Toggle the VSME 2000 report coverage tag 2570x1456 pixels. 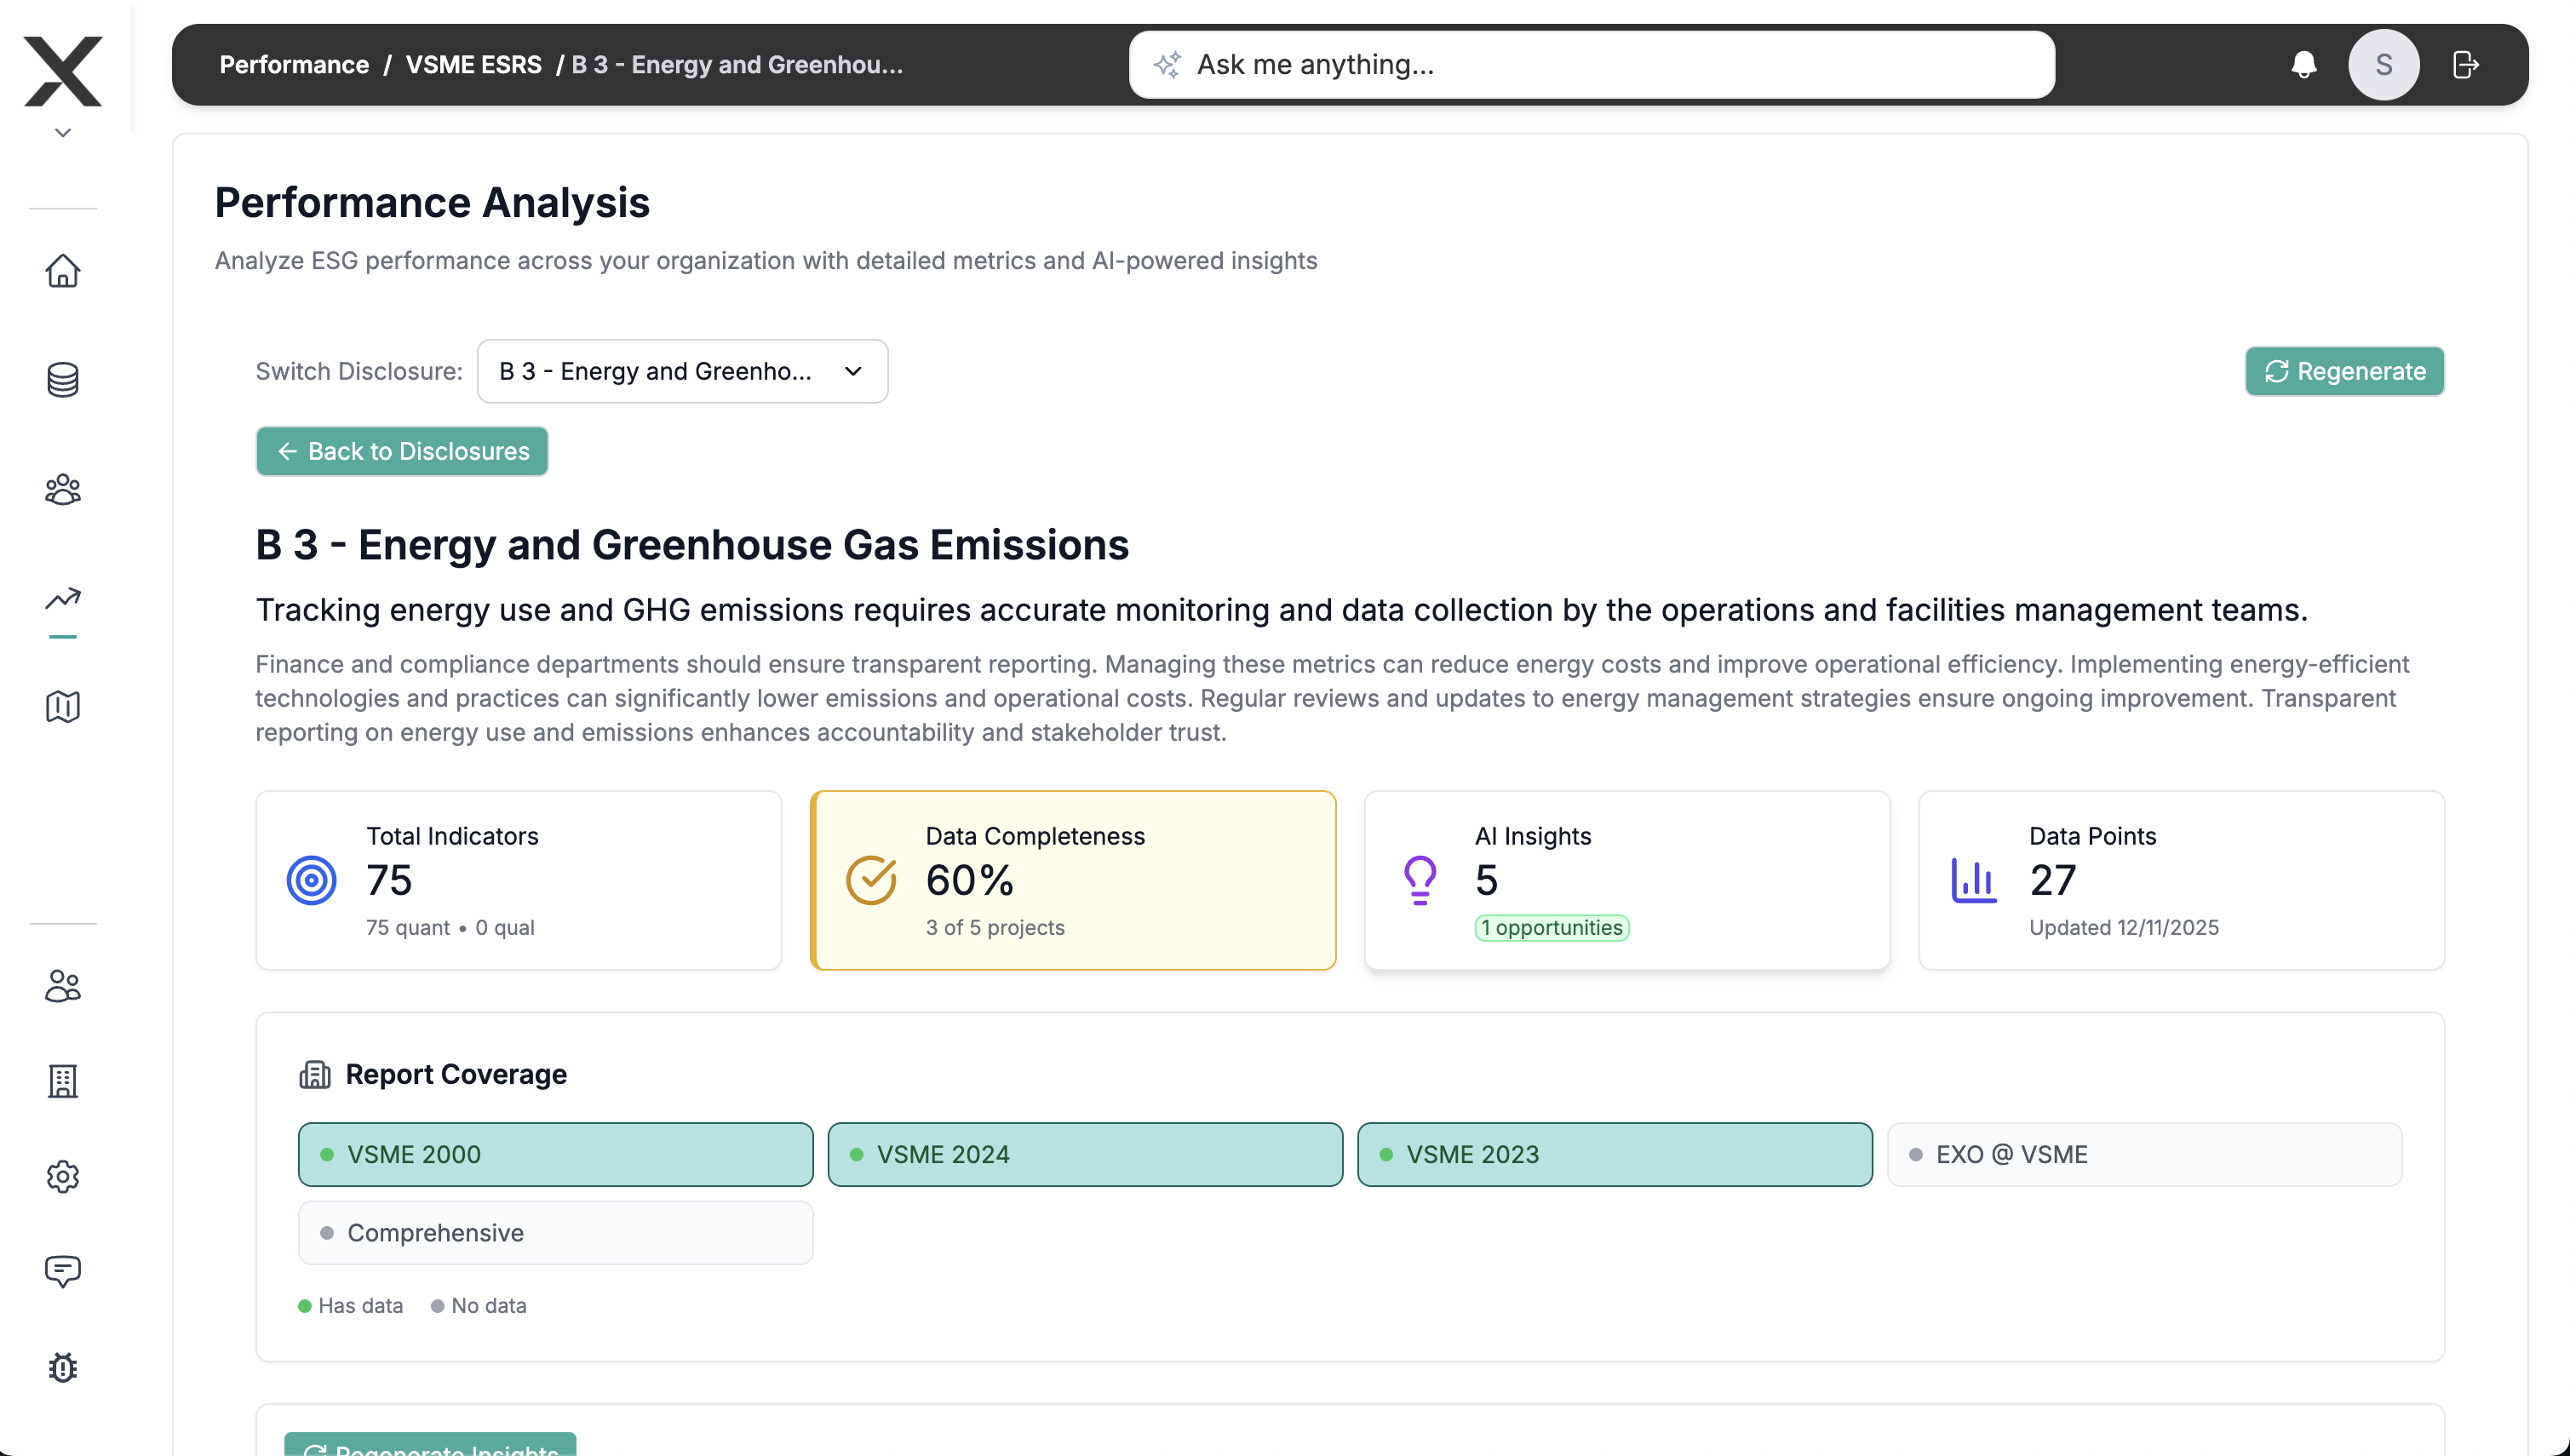click(x=555, y=1154)
